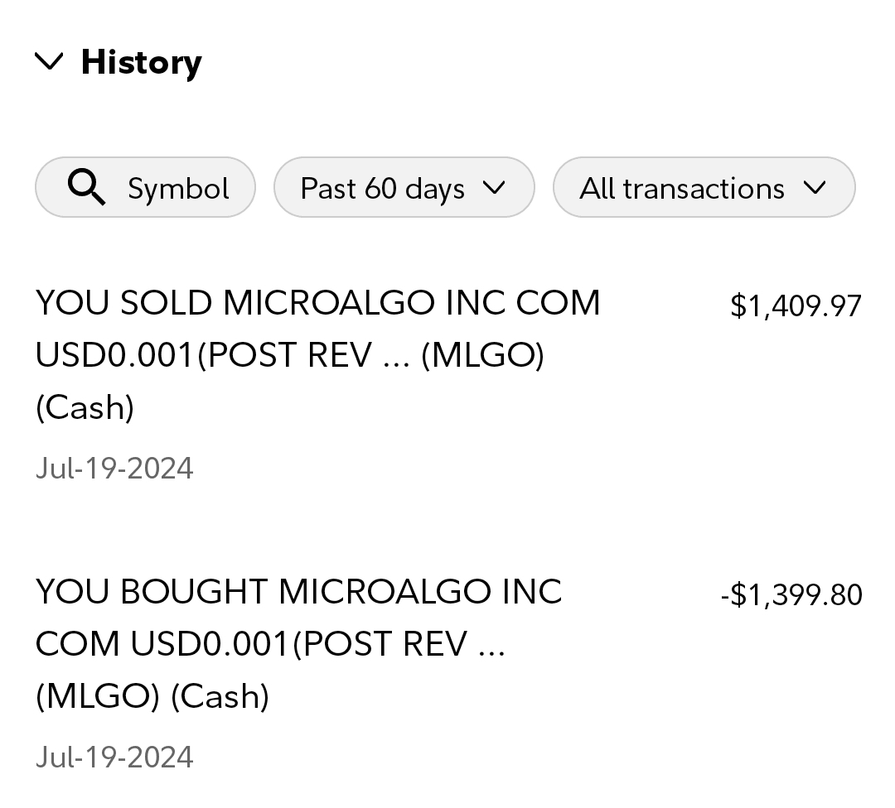Click the chevron beside All transactions

pos(815,188)
